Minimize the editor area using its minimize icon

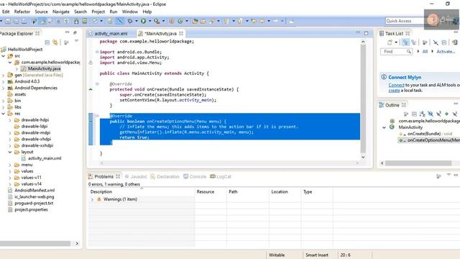[358, 32]
